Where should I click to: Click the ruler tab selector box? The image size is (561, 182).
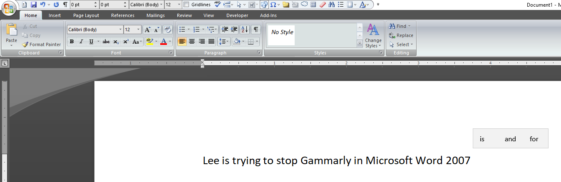pyautogui.click(x=5, y=63)
